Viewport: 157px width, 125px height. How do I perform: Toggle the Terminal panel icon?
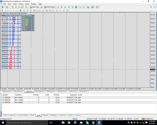(x=23, y=7)
